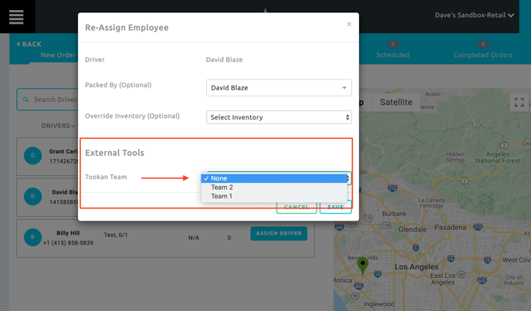This screenshot has height=311, width=531.
Task: Switch to the Completed Orders tab
Action: pos(483,50)
